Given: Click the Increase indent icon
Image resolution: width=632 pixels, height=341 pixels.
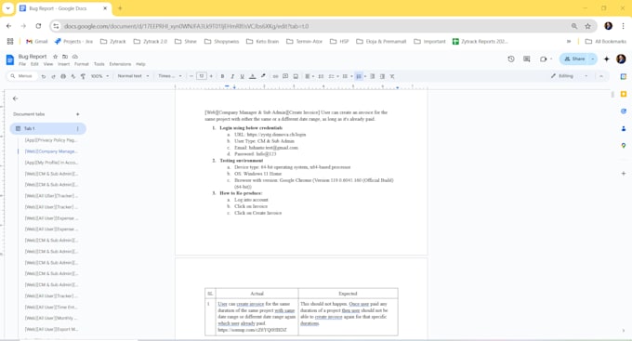Looking at the screenshot, I should [382, 76].
